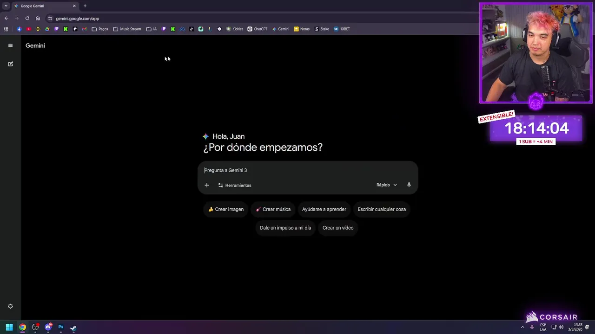Reload the page with refresh icon

27,19
